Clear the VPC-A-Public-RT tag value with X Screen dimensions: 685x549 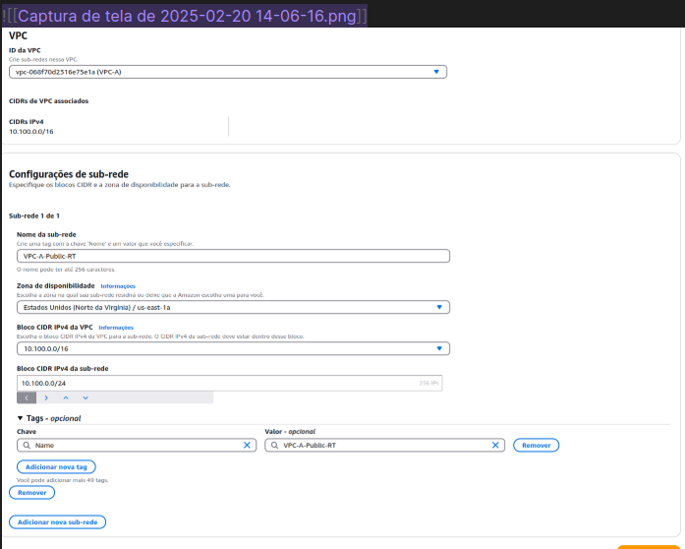(x=496, y=445)
